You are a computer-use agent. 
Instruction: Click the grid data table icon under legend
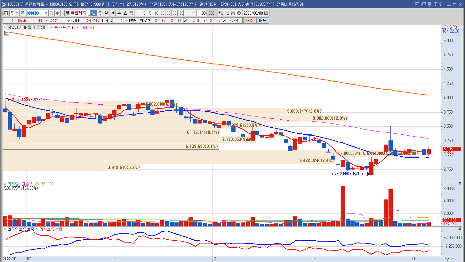pos(7,33)
